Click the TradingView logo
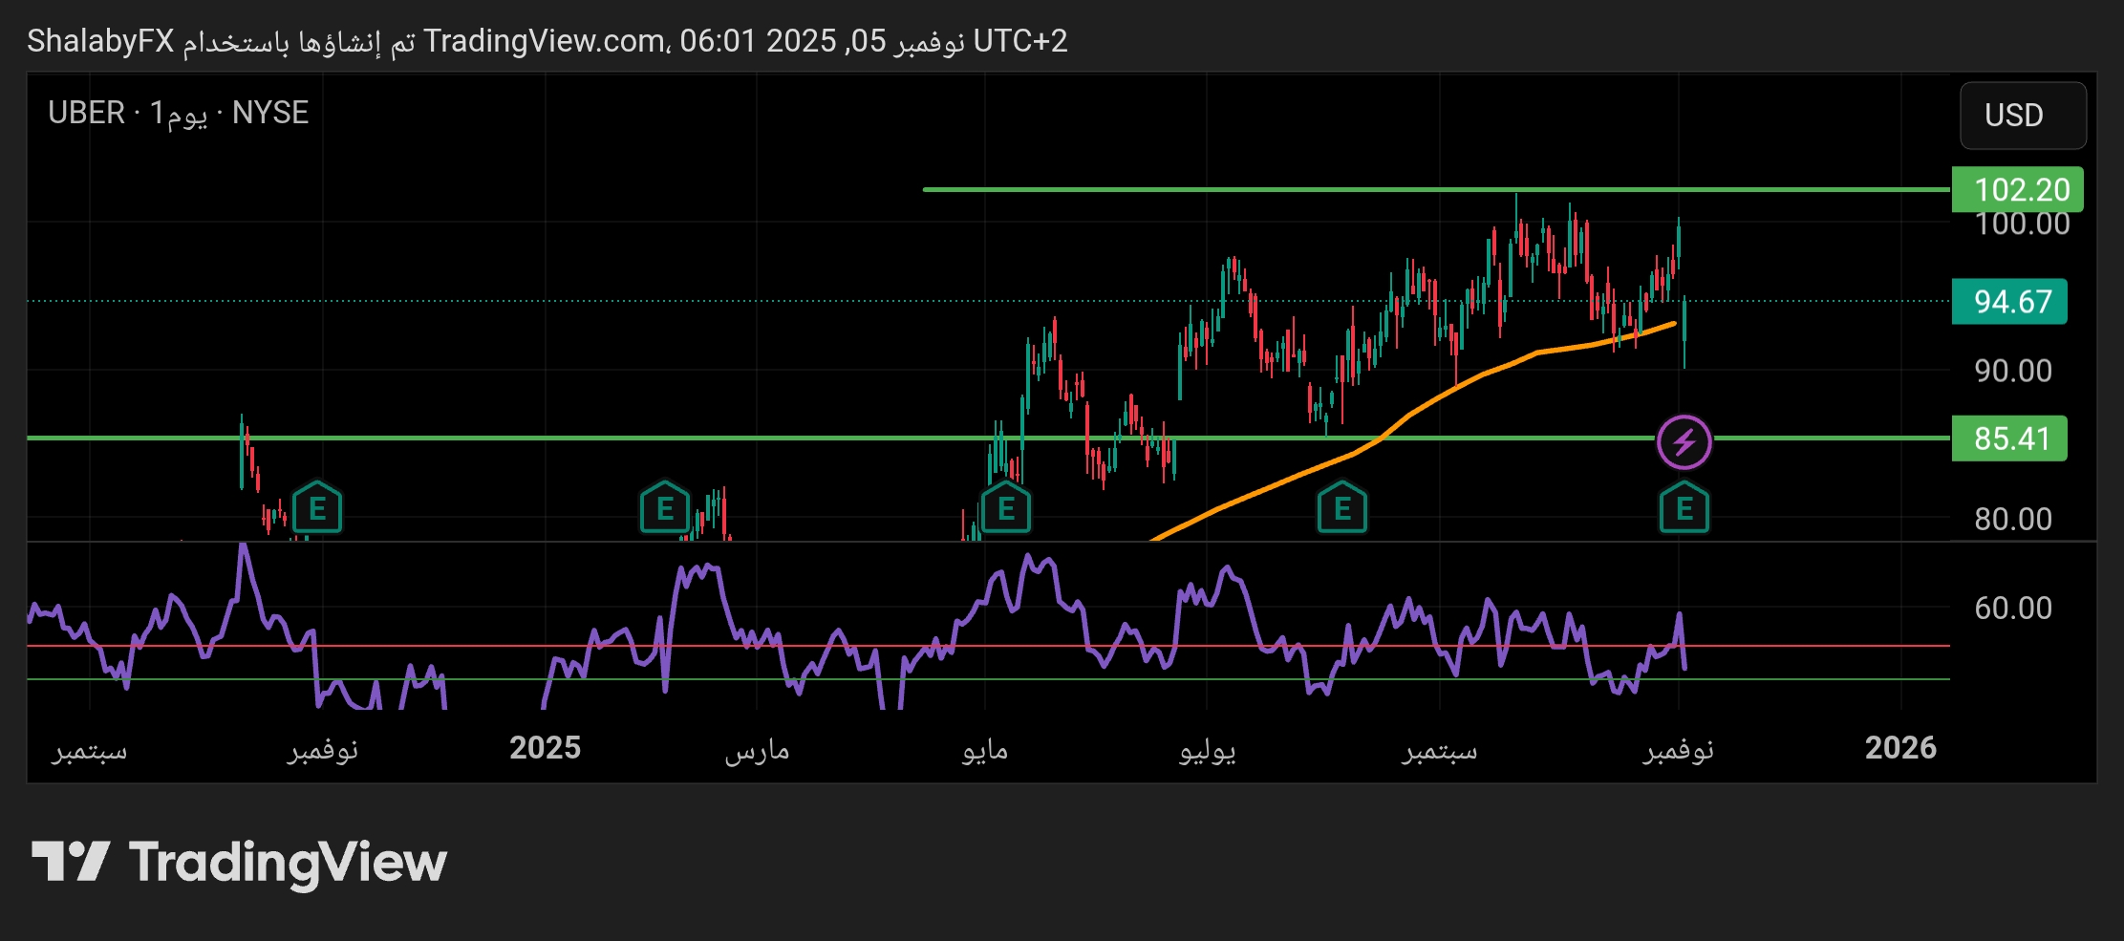2124x941 pixels. (x=239, y=861)
